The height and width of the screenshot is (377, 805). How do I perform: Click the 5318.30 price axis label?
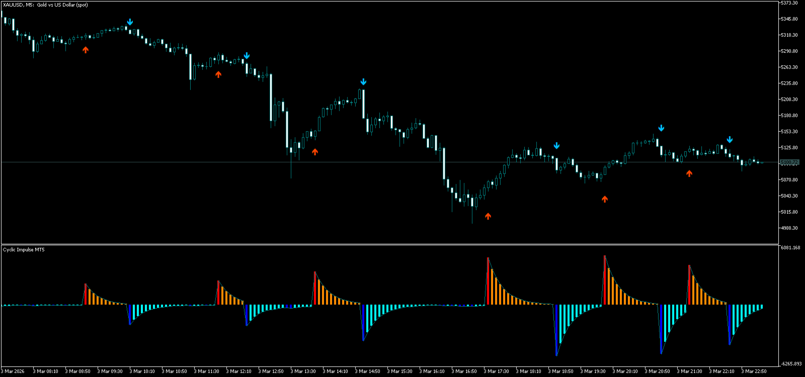click(789, 35)
